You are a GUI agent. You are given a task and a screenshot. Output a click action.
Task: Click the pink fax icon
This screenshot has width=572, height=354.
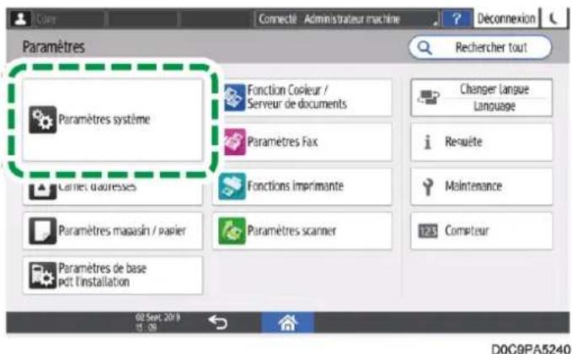234,142
